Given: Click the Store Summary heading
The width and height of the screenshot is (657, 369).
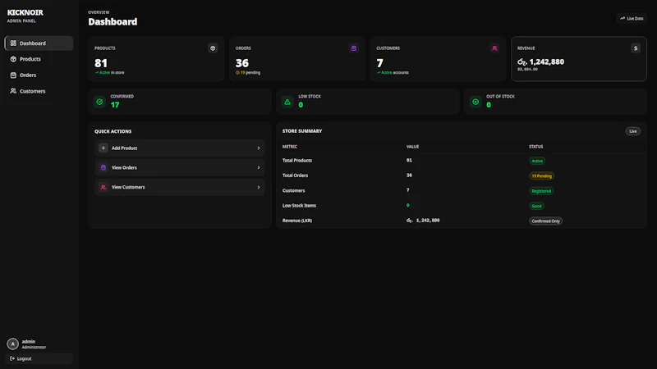Looking at the screenshot, I should click(302, 131).
